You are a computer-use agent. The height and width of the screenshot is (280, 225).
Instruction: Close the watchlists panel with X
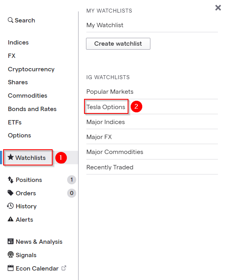[x=218, y=7]
